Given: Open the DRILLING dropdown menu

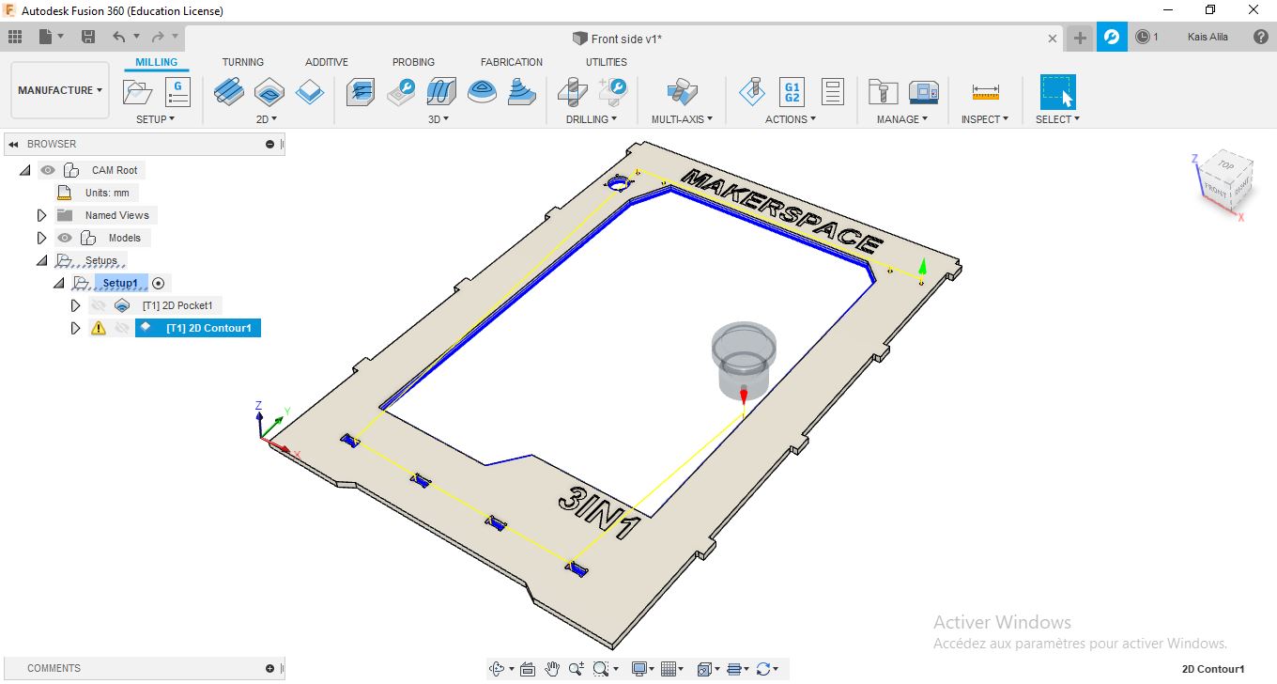Looking at the screenshot, I should (x=592, y=119).
